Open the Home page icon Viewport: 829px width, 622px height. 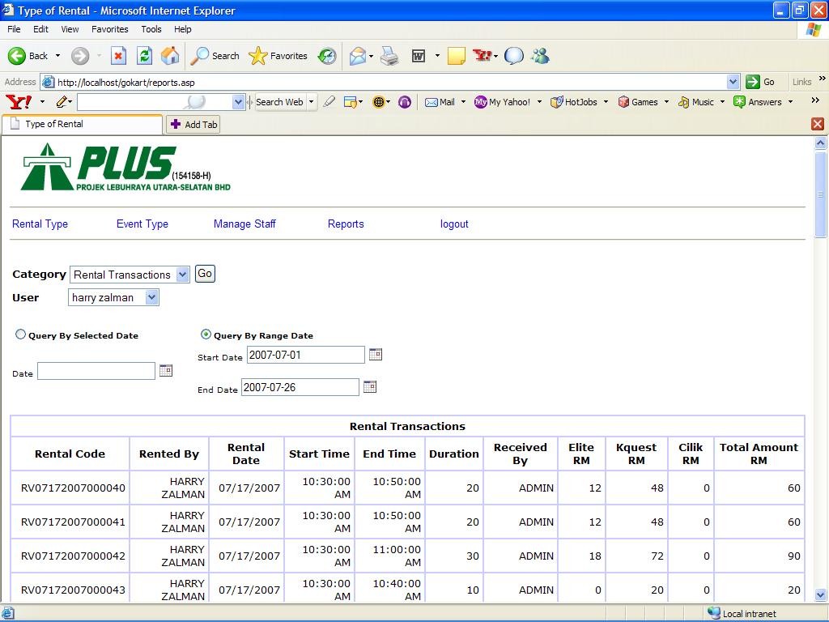tap(168, 56)
